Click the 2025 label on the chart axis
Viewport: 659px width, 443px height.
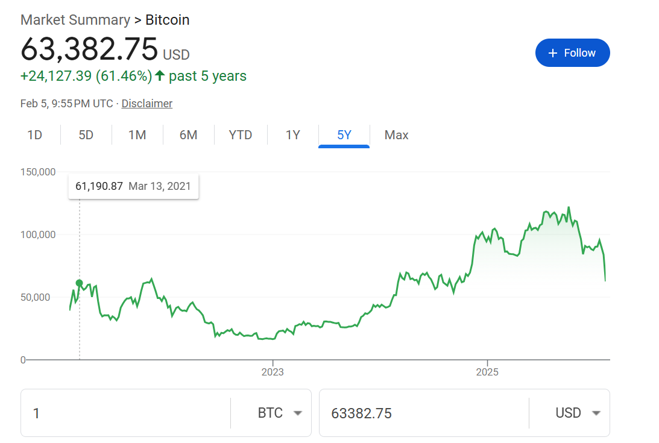[487, 372]
